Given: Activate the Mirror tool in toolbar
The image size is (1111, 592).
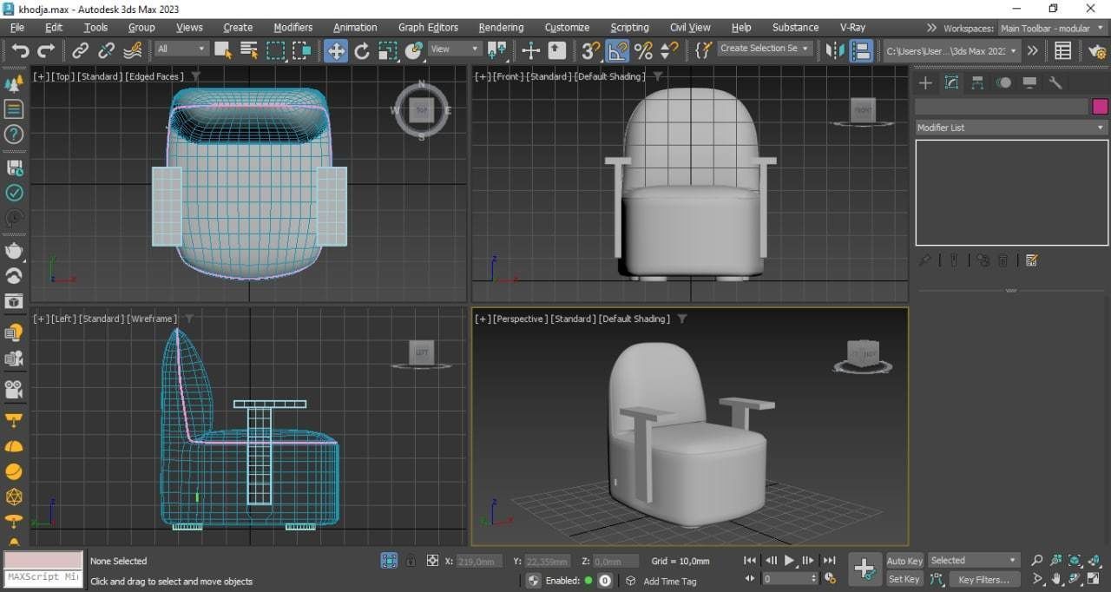Looking at the screenshot, I should (835, 50).
